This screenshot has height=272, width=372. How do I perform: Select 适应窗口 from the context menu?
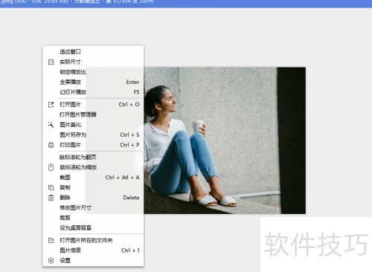pos(93,51)
